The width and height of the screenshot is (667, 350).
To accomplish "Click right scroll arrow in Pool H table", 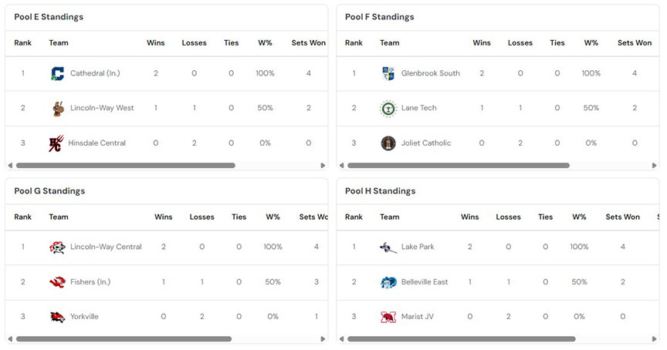I will click(x=654, y=339).
